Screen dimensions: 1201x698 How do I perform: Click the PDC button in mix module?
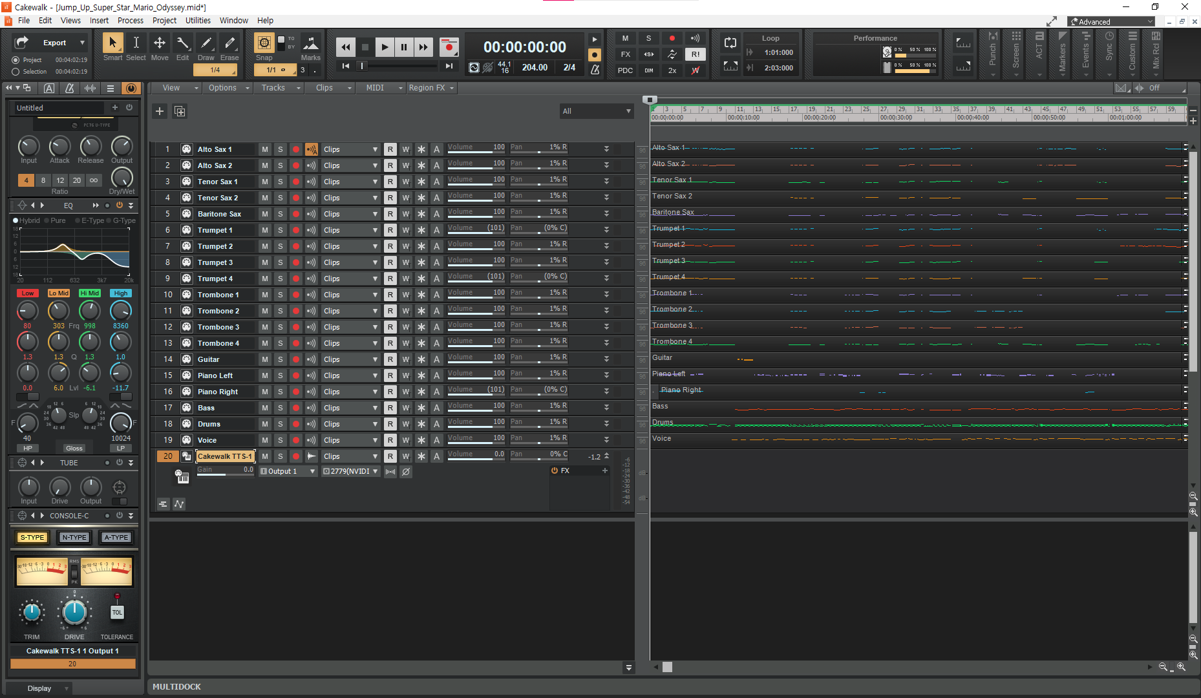625,70
